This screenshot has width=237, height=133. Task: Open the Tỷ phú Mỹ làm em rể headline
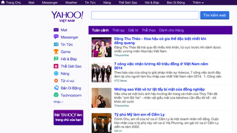[x=139, y=114]
